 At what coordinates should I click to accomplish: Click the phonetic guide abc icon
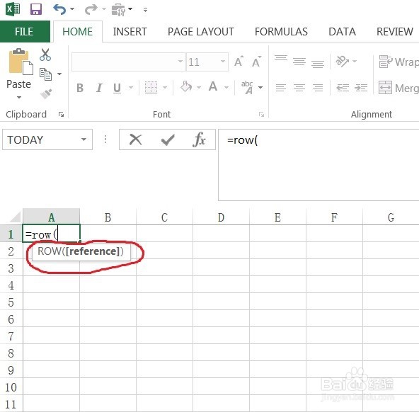pyautogui.click(x=247, y=87)
